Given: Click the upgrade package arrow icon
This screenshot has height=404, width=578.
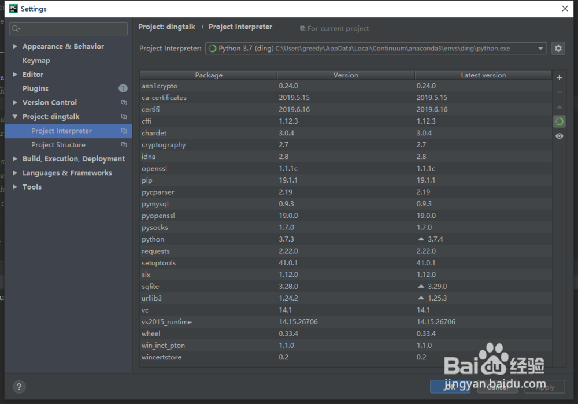Looking at the screenshot, I should 559,107.
